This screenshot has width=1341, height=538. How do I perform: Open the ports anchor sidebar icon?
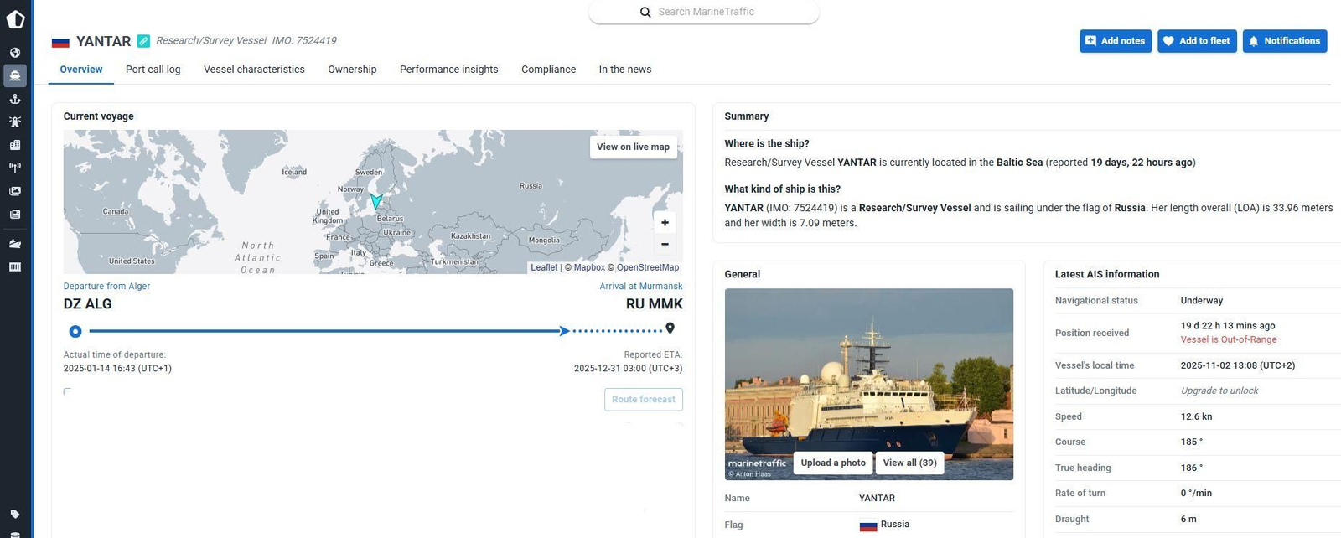(x=15, y=99)
